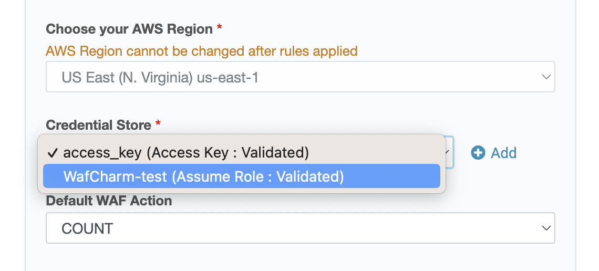Image resolution: width=599 pixels, height=271 pixels.
Task: Click the red asterisk after Credential Store
Action: 158,124
